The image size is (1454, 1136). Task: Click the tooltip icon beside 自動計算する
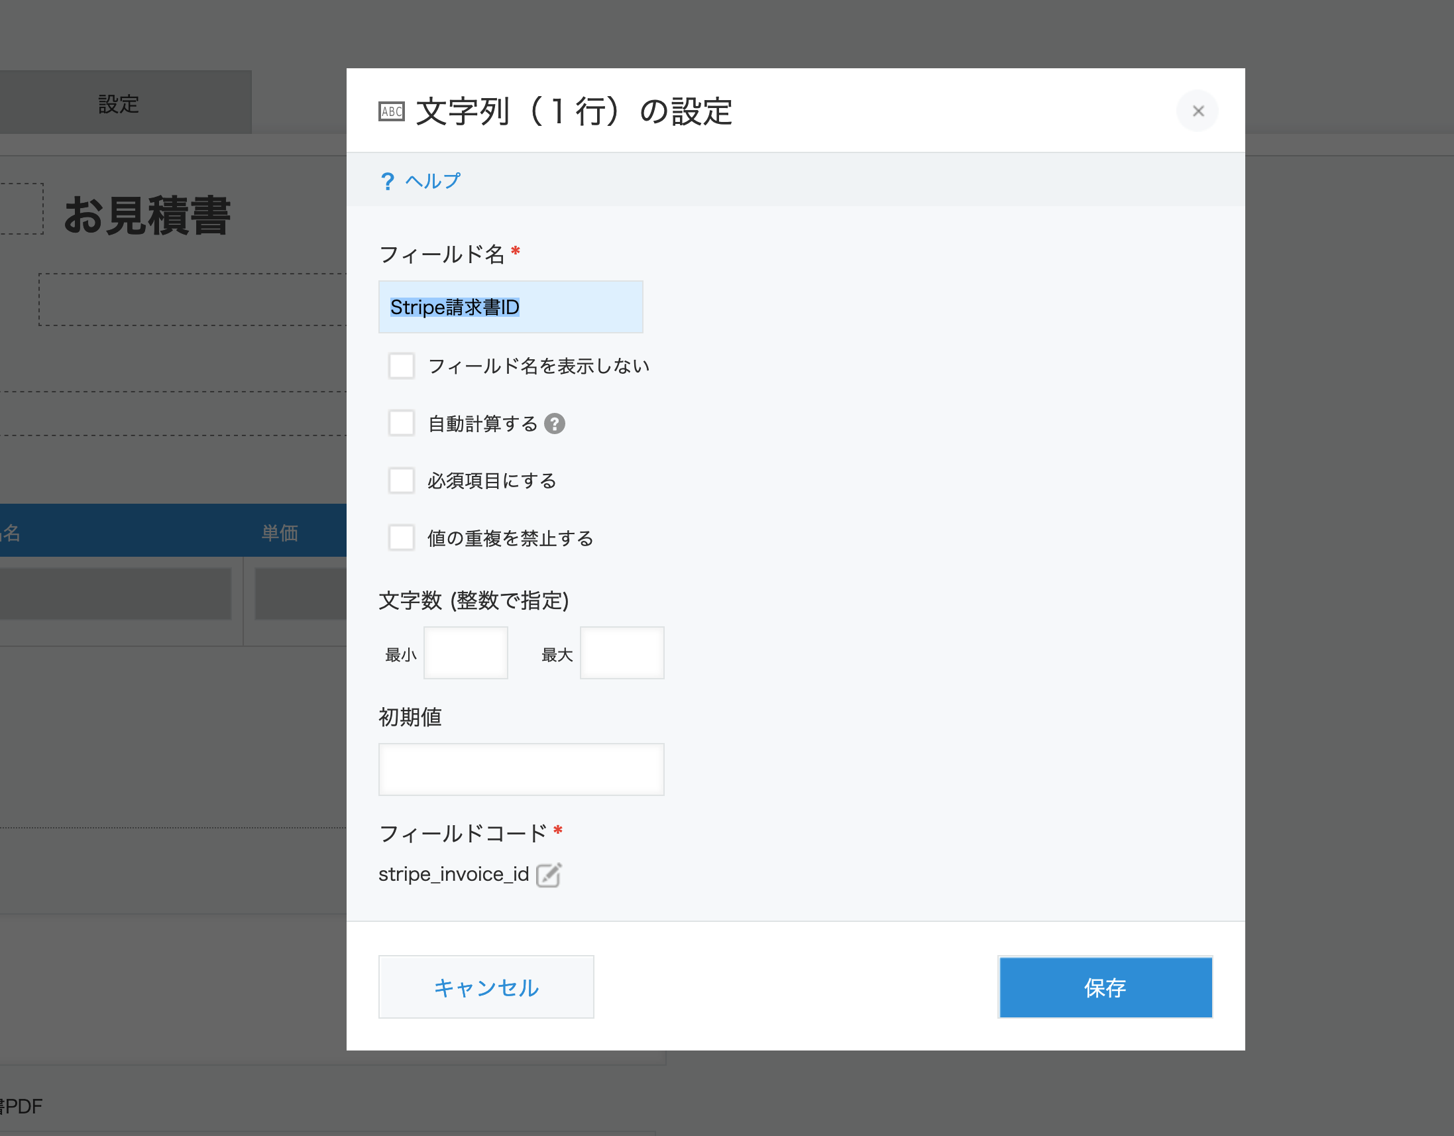[x=555, y=424]
